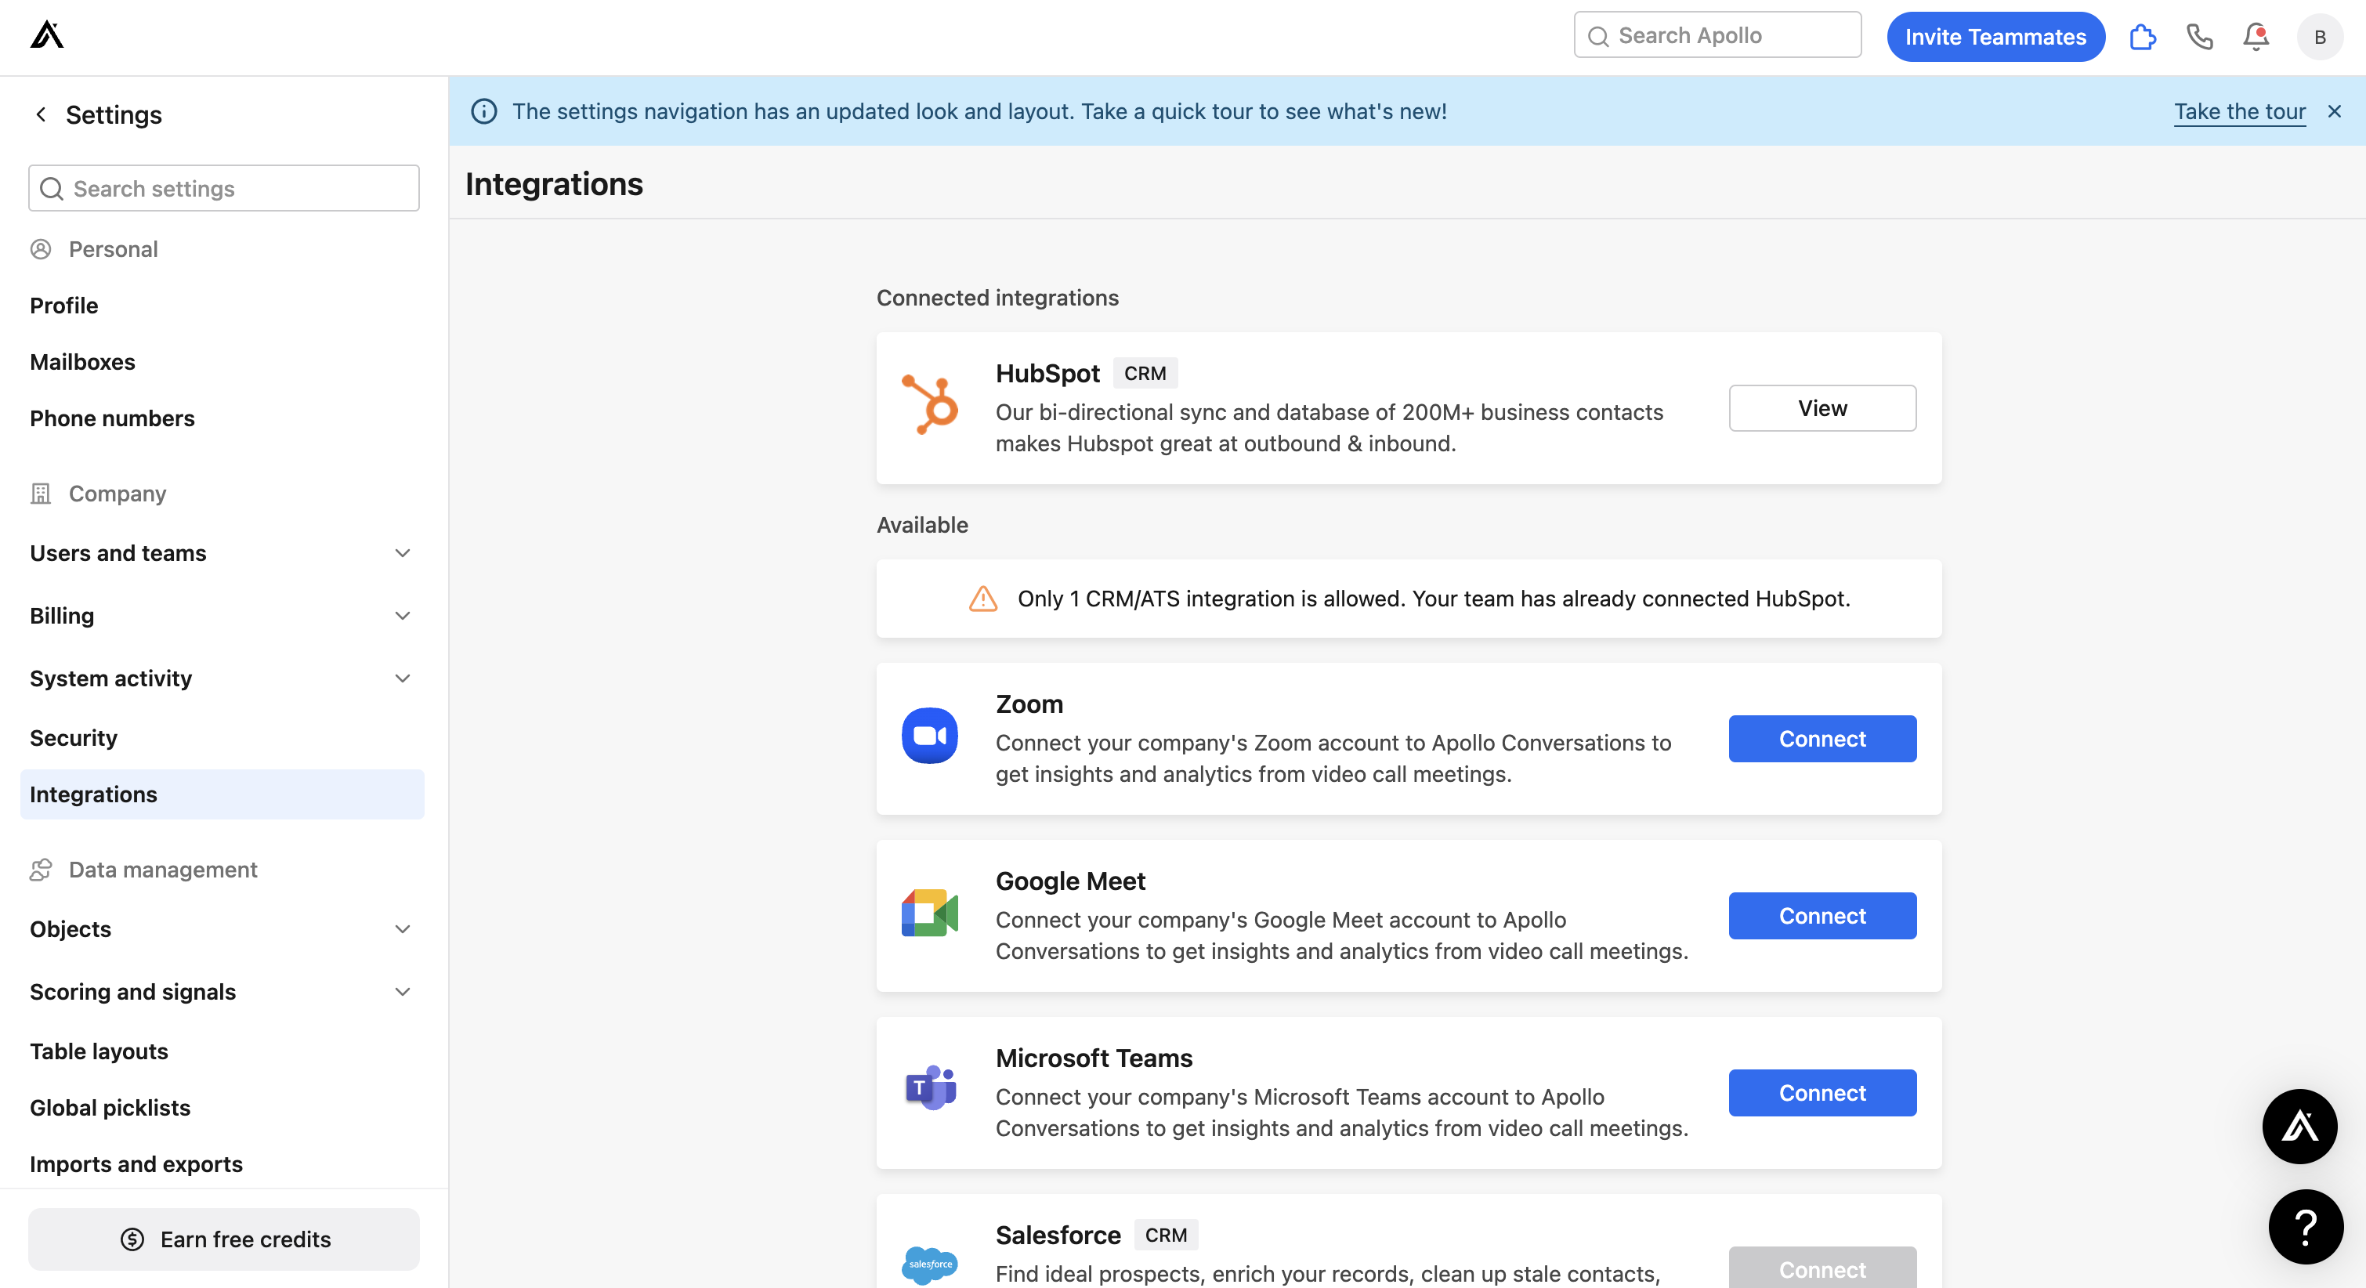2366x1288 pixels.
Task: Dismiss the settings tour banner
Action: (x=2334, y=111)
